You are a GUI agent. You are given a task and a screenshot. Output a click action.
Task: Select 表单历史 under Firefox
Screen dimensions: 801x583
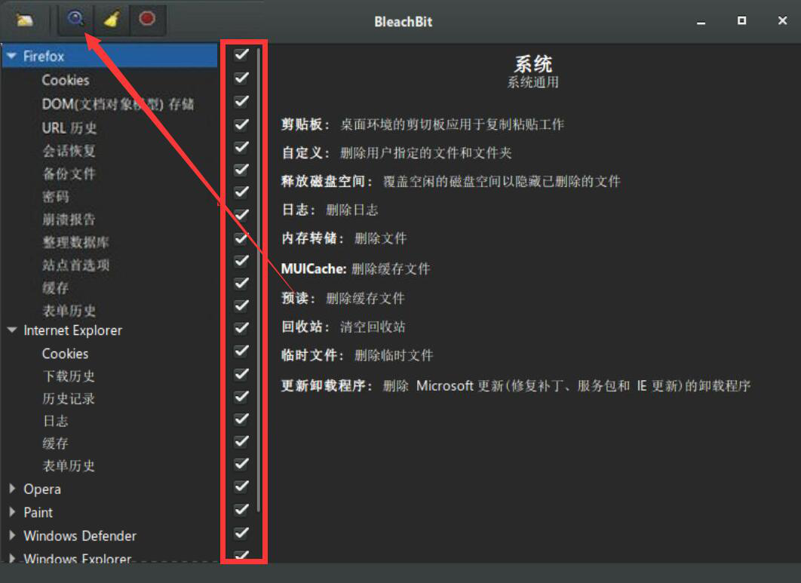(x=69, y=310)
